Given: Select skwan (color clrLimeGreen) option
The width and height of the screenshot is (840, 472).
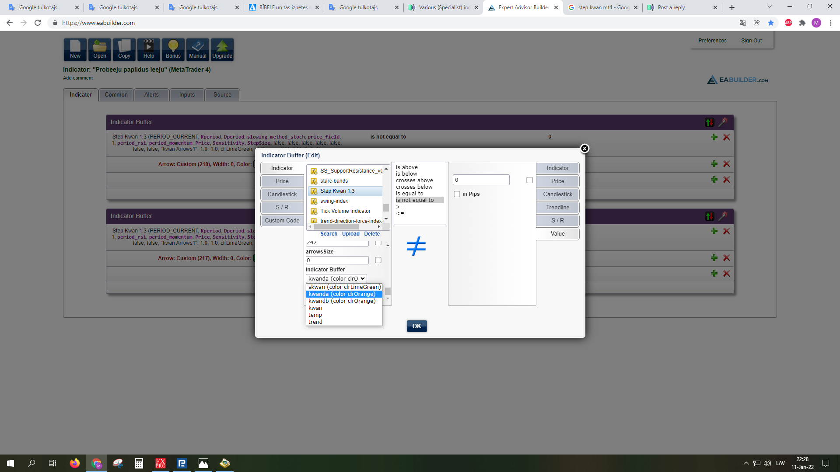Looking at the screenshot, I should [x=344, y=287].
